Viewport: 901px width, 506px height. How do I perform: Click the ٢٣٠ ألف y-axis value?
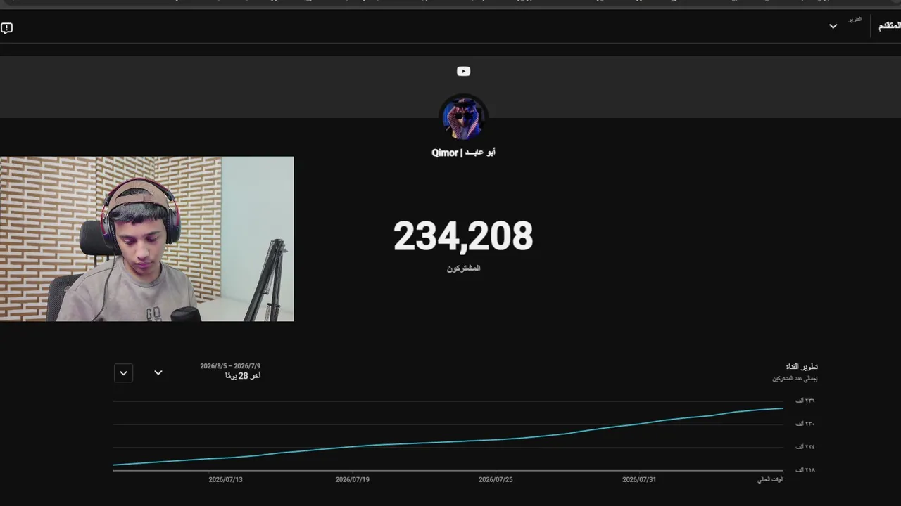[x=805, y=424]
